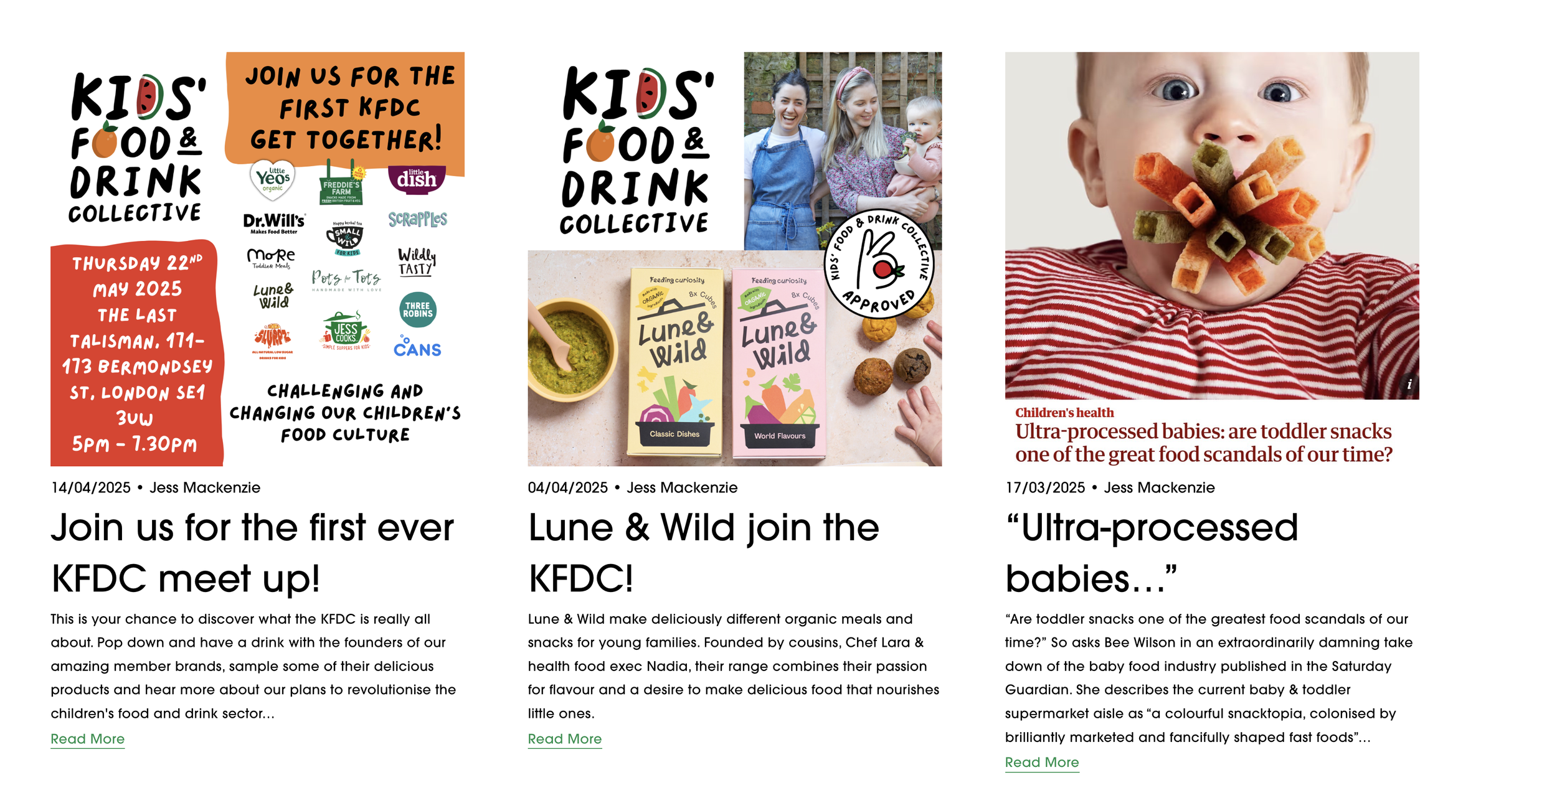1557x803 pixels.
Task: Open the 'Lune & Wild join the KFDC!' title
Action: point(704,553)
